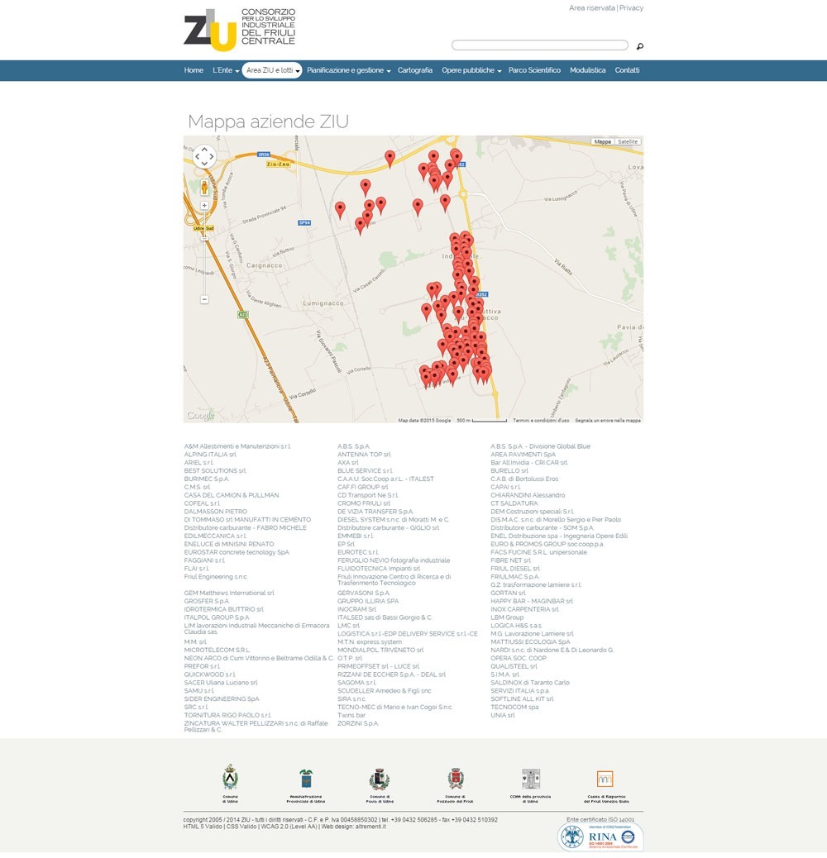
Task: Open the DANIELI-free ZORZINI S.p.A. link
Action: 358,723
